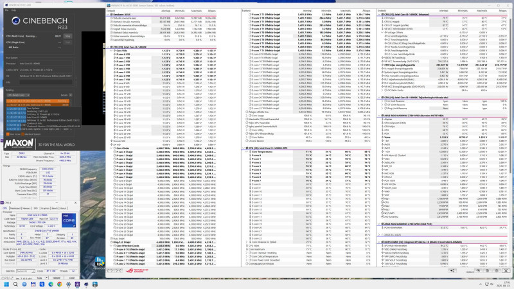Select SPD Hub Hőmérséklet row

click(443, 245)
